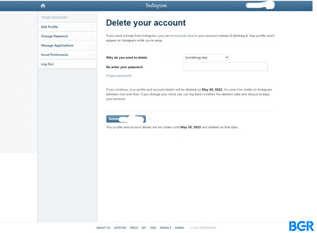Select Log Out in sidebar
Screen dimensions: 317x233
pos(67,64)
